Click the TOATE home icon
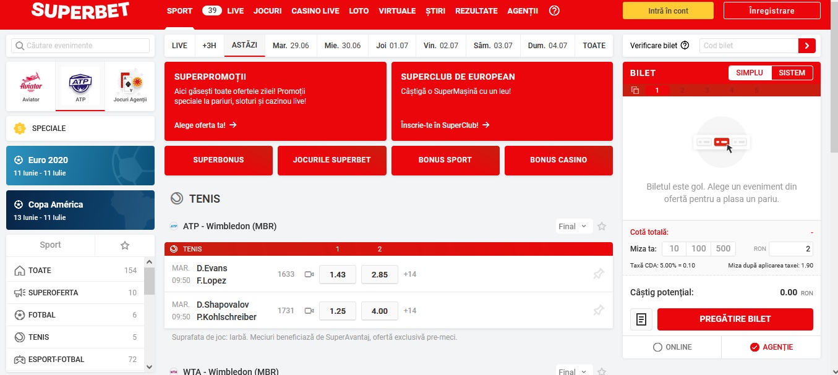 point(20,271)
